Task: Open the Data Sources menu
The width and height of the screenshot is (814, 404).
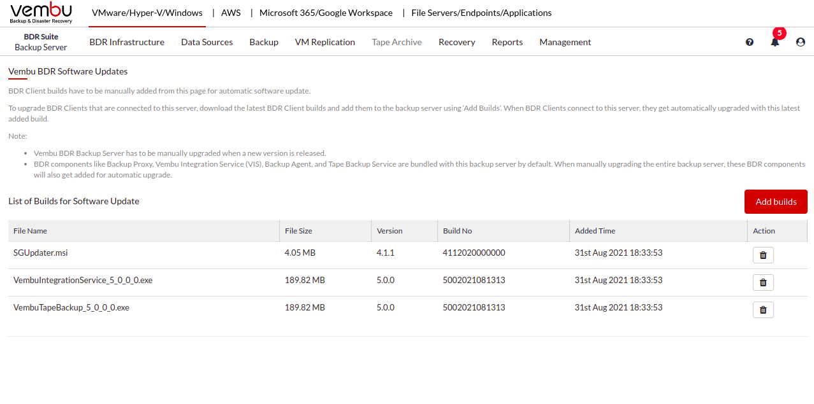Action: point(207,42)
